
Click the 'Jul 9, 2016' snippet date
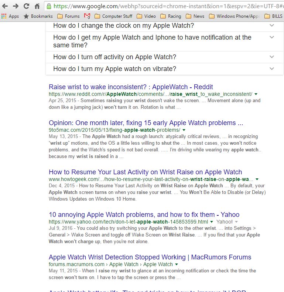click(x=61, y=228)
